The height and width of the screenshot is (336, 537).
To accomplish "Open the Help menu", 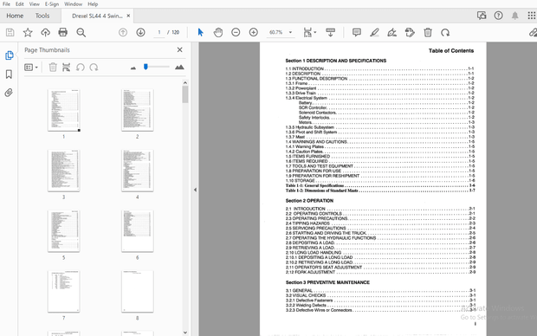I will tap(93, 4).
